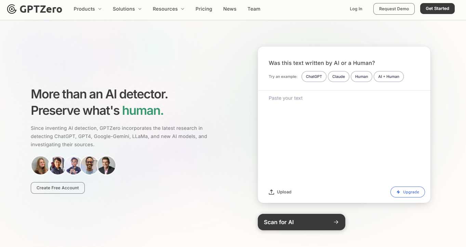
Task: Click the Log In link
Action: pos(356,9)
